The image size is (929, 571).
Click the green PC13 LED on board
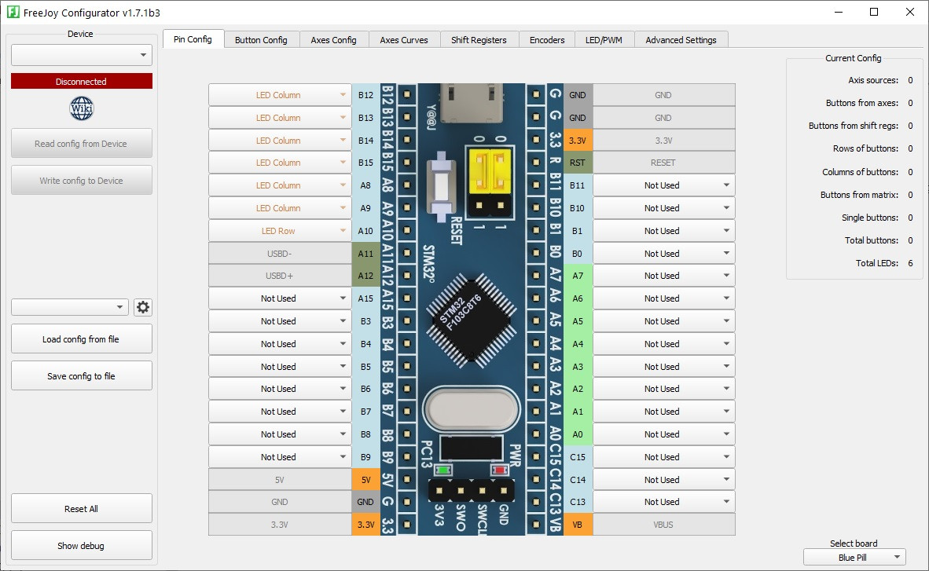coord(443,470)
